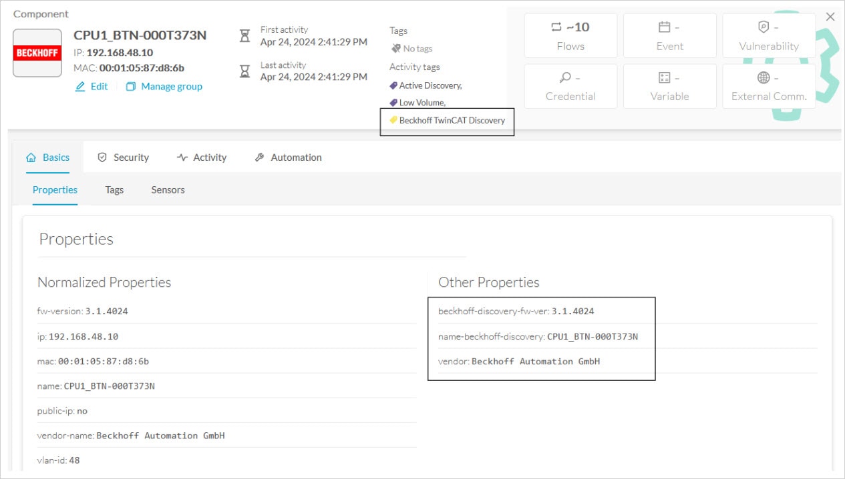The image size is (845, 479).
Task: Click the Beckhoff TwinCAT Discovery tag icon
Action: 393,120
